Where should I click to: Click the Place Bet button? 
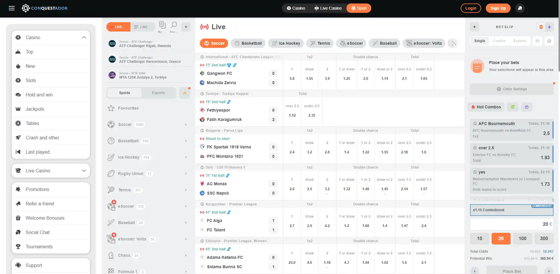pyautogui.click(x=512, y=271)
